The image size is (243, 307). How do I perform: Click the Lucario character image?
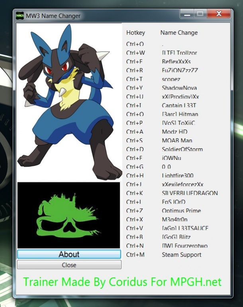click(69, 102)
